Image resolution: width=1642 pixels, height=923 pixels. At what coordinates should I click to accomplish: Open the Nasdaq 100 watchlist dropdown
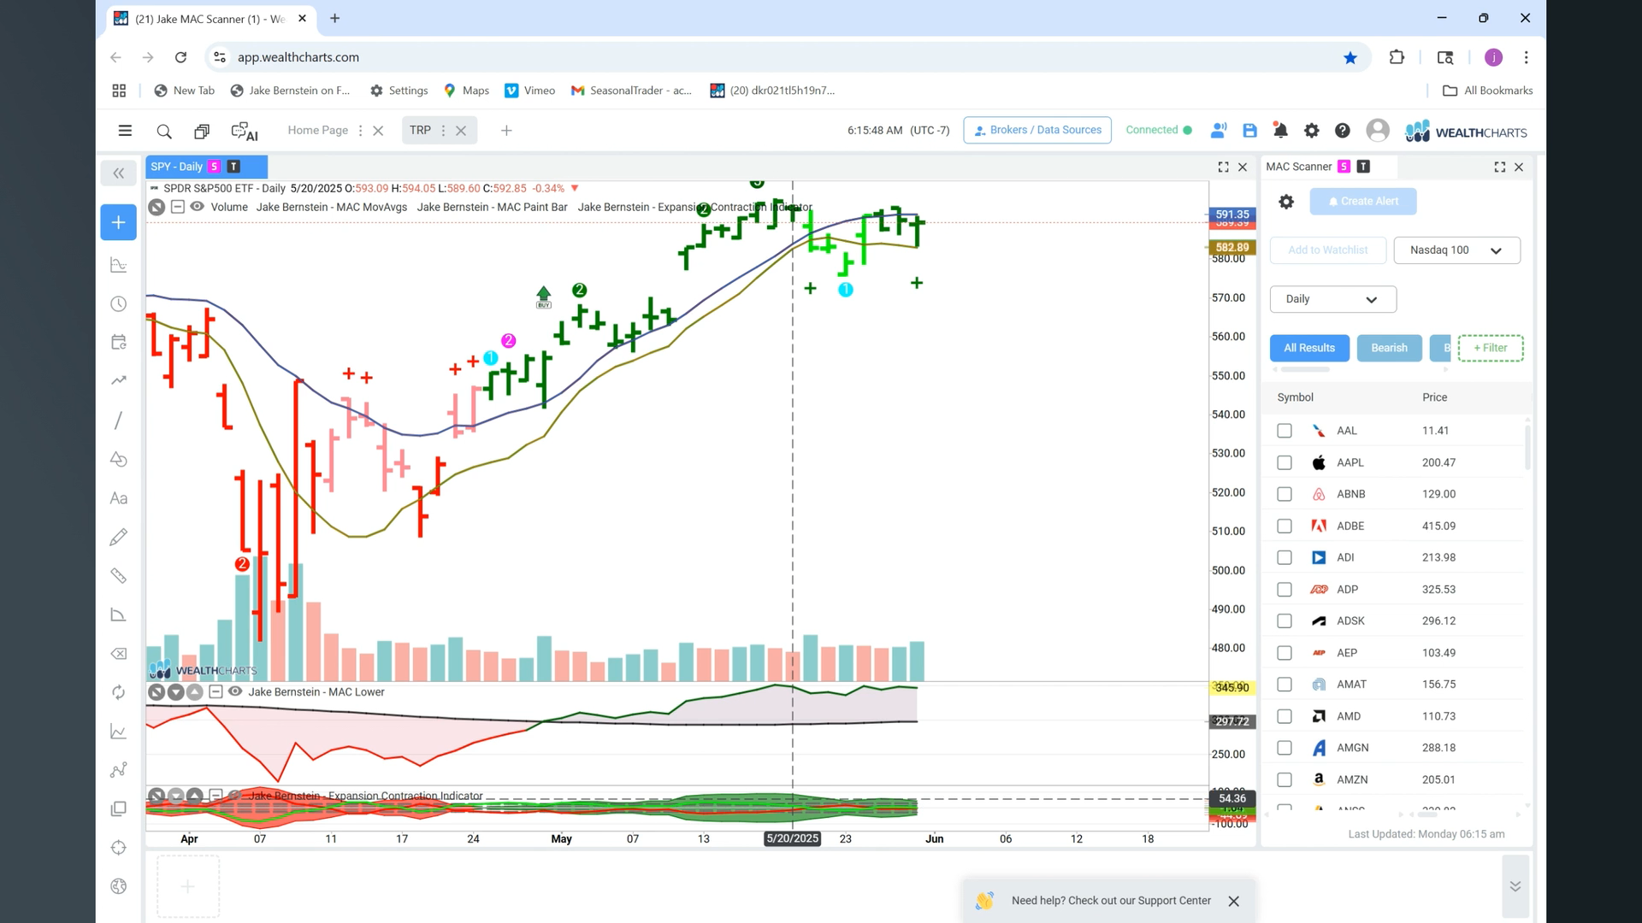coord(1456,250)
